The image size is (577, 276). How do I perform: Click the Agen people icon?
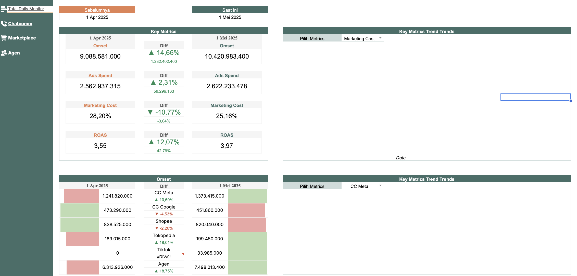click(4, 53)
